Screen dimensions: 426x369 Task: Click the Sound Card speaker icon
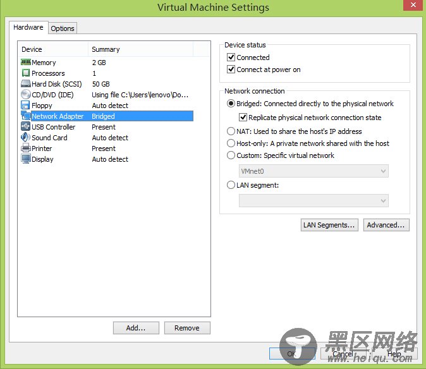(x=25, y=138)
